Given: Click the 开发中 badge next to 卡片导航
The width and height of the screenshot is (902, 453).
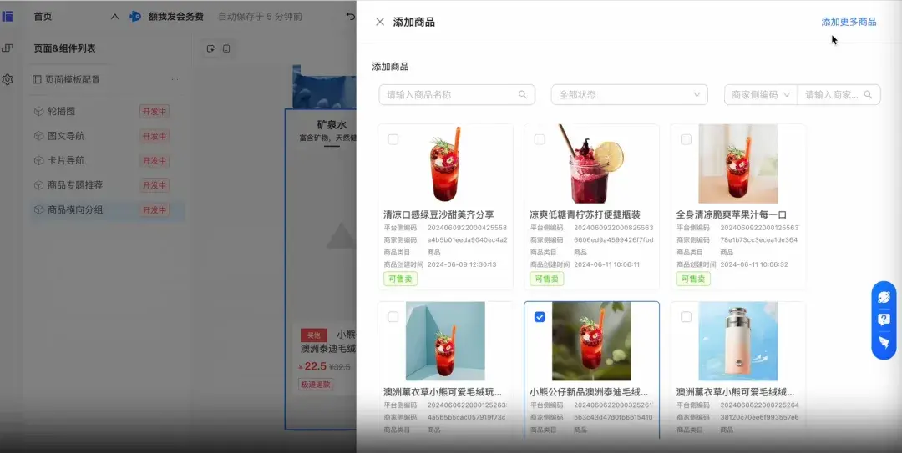Looking at the screenshot, I should click(155, 160).
